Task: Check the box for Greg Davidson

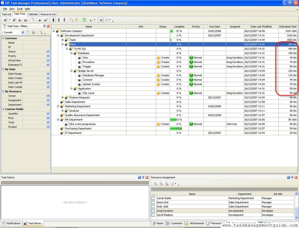Action: point(153,211)
